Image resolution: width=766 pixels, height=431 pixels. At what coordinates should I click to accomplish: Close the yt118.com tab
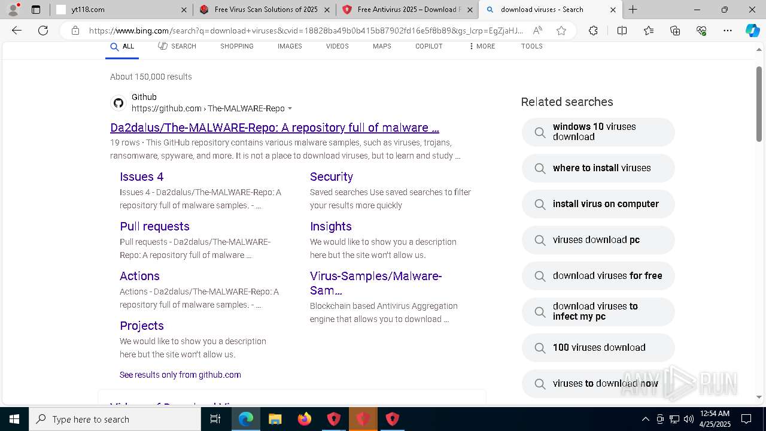pos(184,10)
